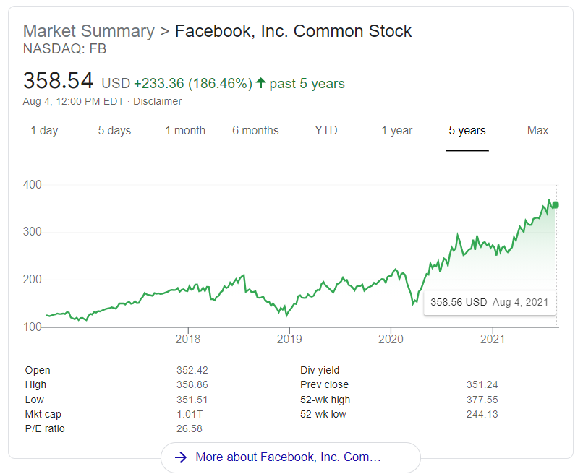
Task: Click the Facebook, Inc. Common Stock title
Action: 293,31
